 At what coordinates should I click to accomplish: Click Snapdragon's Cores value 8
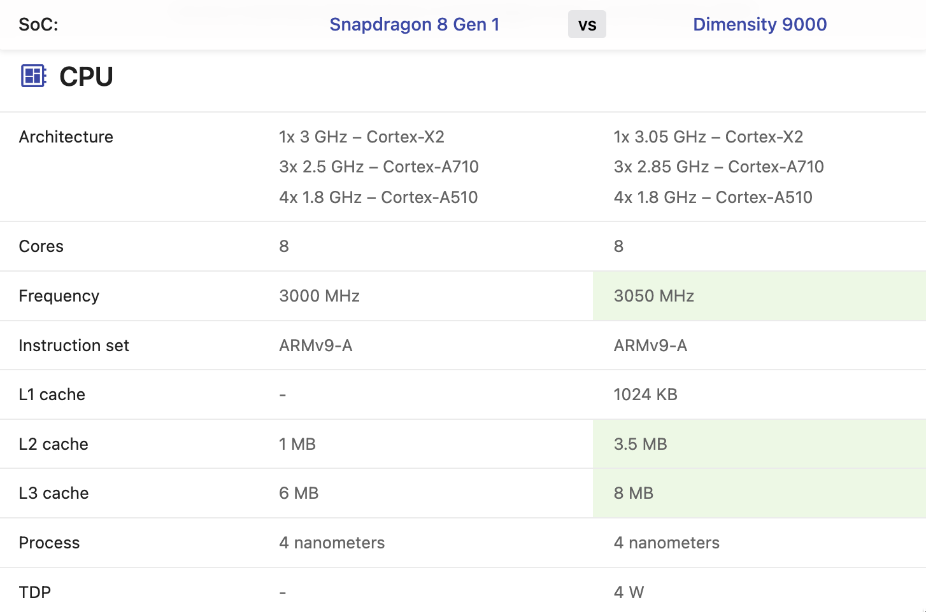coord(284,246)
